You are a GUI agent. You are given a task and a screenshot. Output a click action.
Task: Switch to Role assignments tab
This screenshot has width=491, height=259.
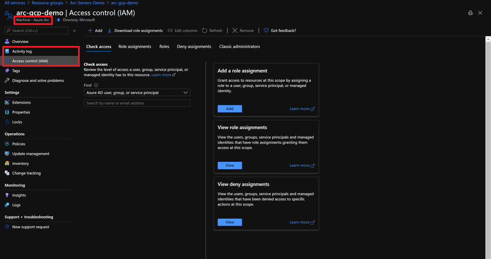(135, 47)
